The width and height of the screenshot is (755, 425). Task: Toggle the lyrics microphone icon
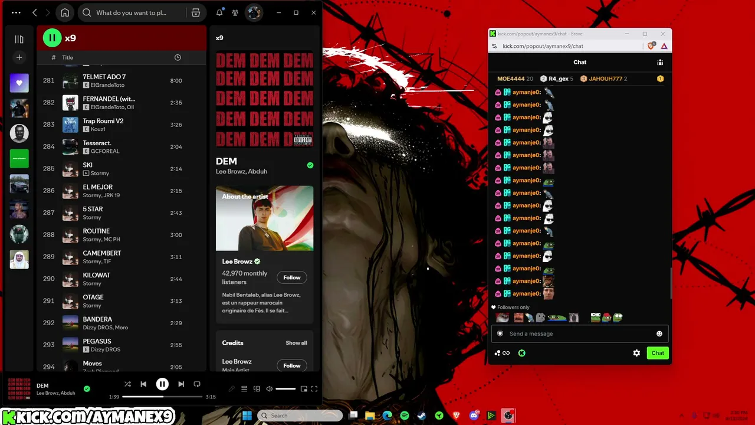(x=232, y=389)
